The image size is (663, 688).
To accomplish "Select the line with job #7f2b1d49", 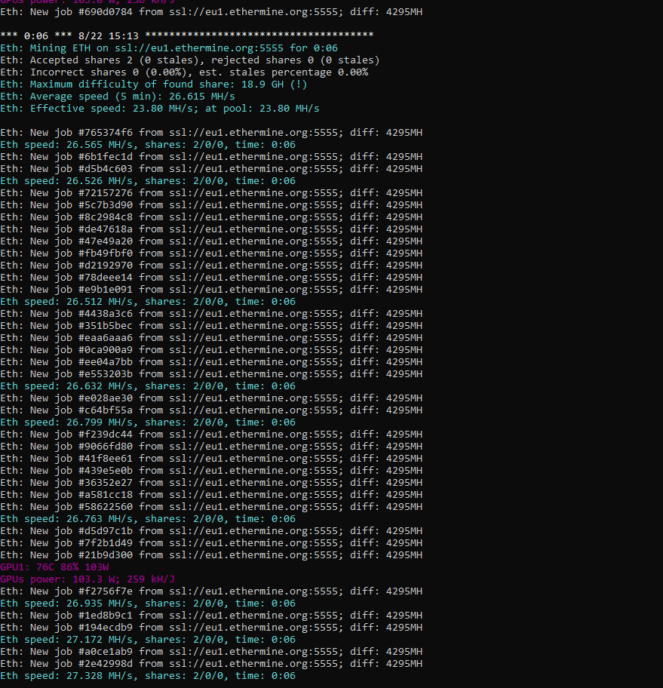I will pyautogui.click(x=211, y=542).
